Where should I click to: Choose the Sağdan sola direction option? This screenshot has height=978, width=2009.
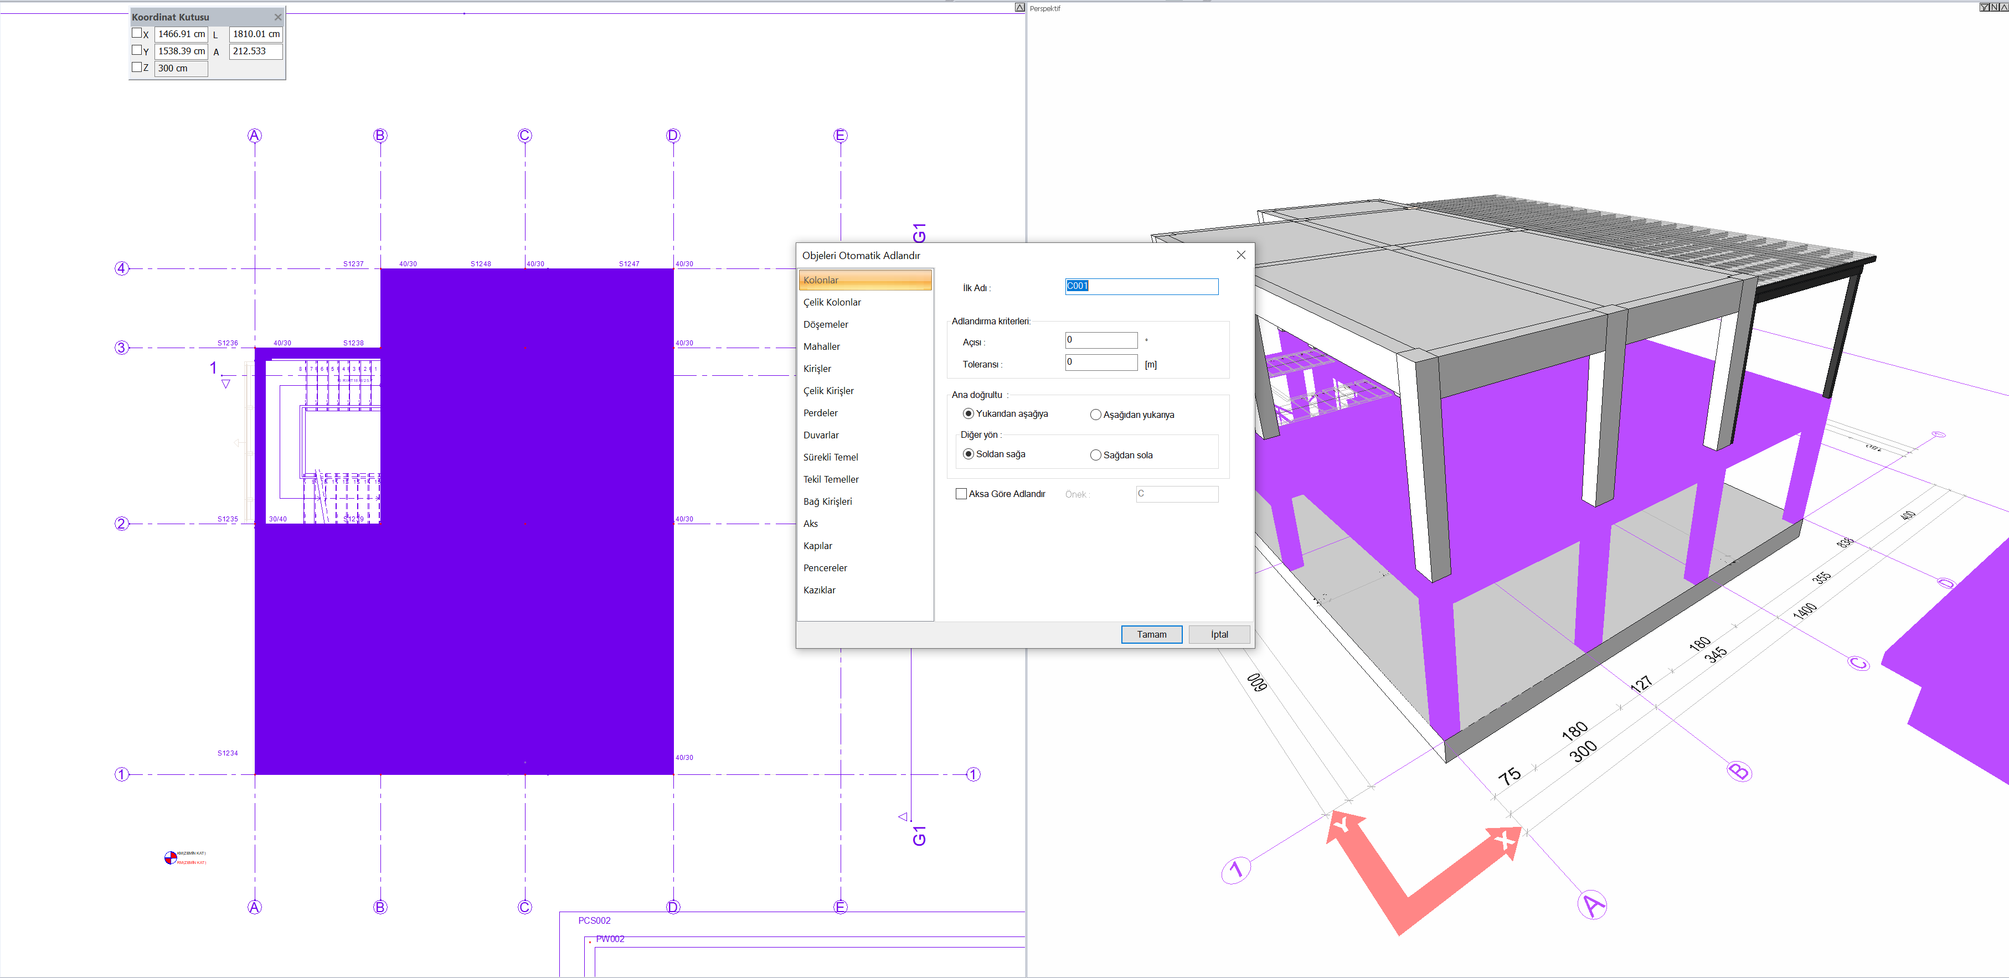pyautogui.click(x=1096, y=455)
